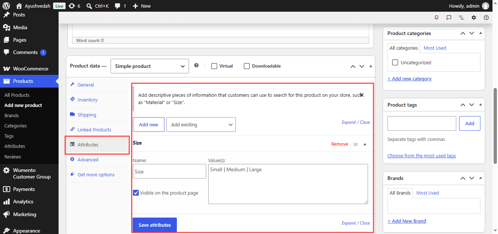Click the attribute Name field containing Size

170,171
